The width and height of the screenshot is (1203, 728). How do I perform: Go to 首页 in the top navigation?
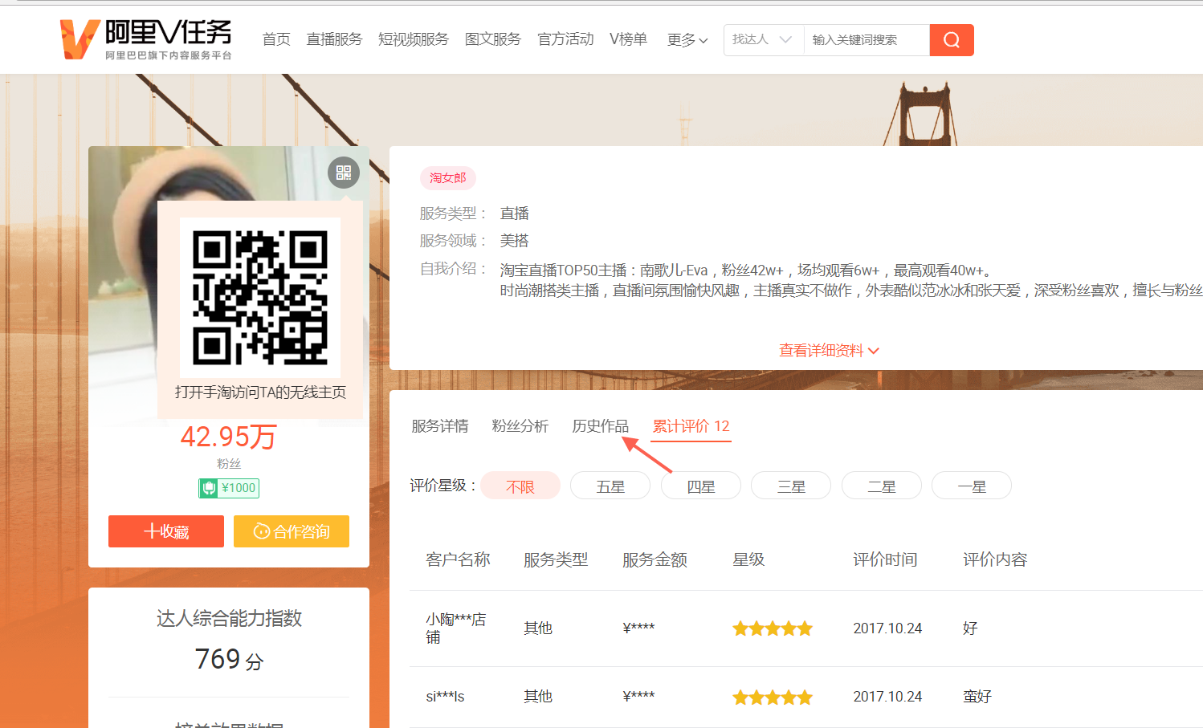[x=276, y=39]
